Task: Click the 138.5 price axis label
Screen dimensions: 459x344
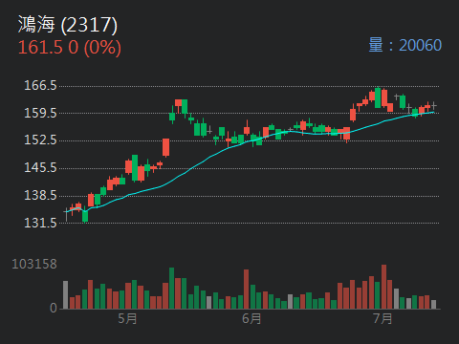Action: coord(40,195)
